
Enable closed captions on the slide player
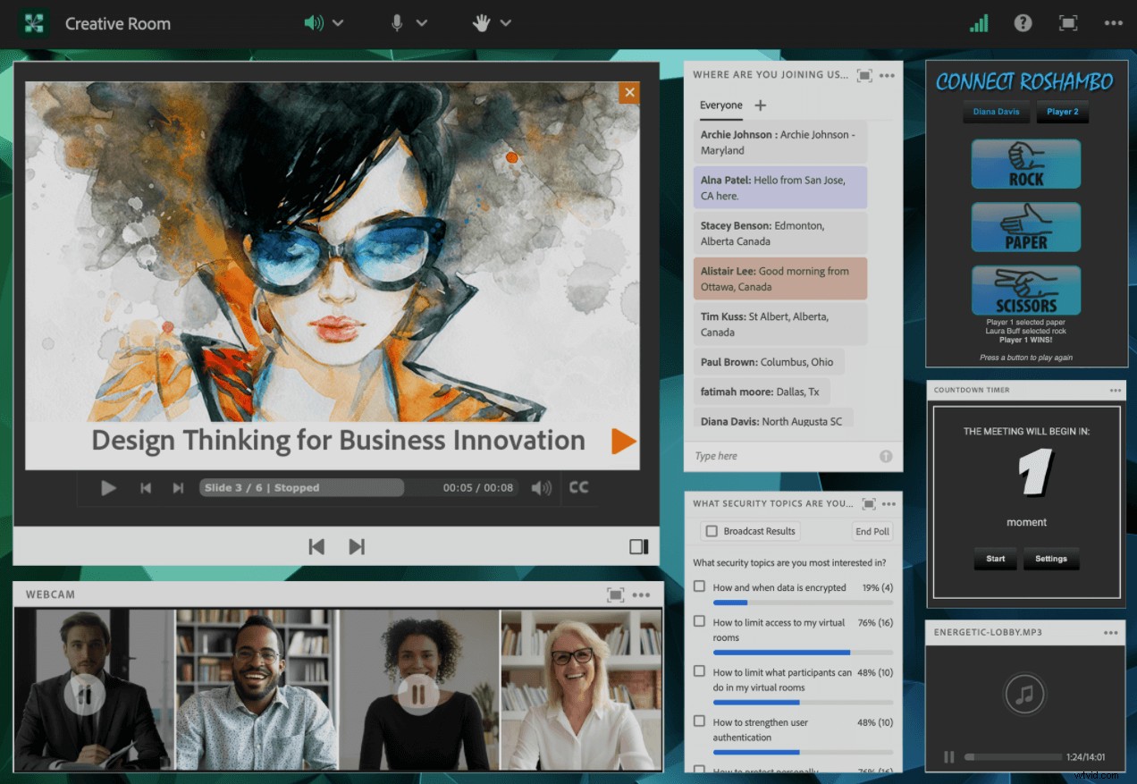[578, 487]
